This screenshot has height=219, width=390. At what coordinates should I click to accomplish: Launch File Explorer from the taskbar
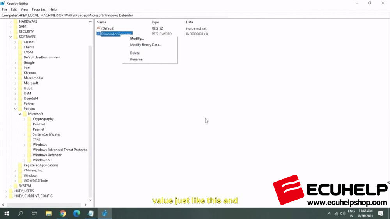(x=48, y=213)
